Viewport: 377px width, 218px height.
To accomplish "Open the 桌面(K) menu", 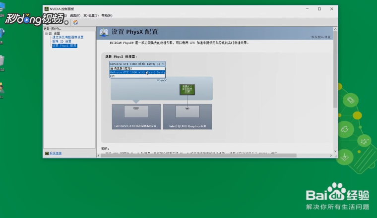I will click(75, 15).
